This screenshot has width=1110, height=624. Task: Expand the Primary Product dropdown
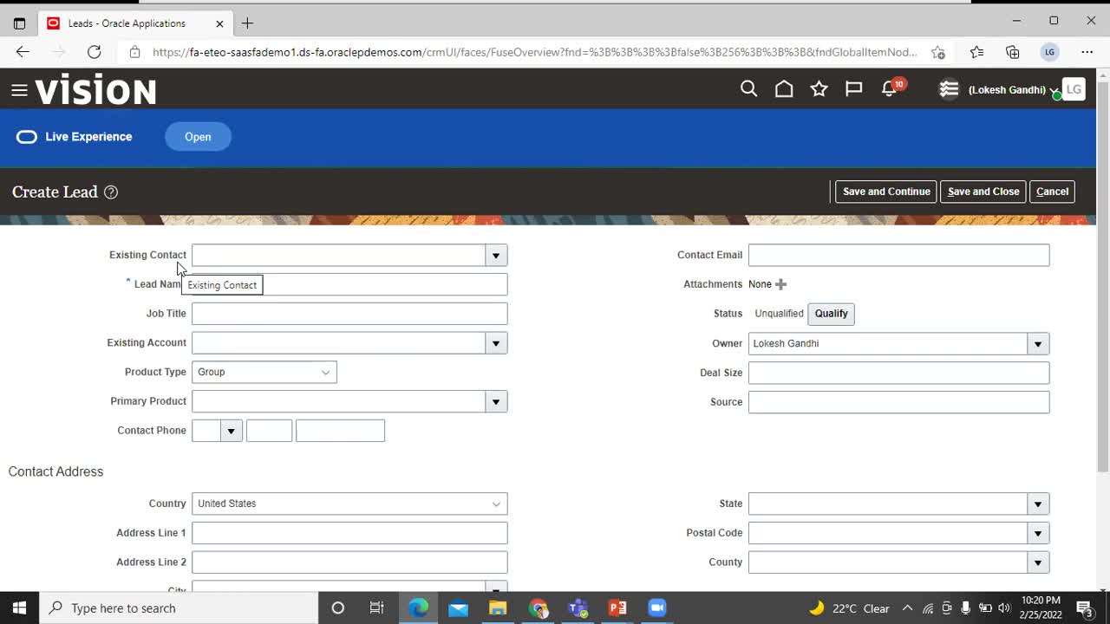pos(496,402)
